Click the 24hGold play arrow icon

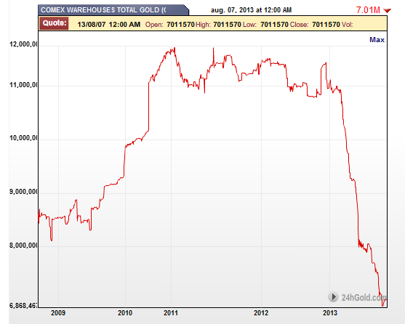tap(333, 297)
